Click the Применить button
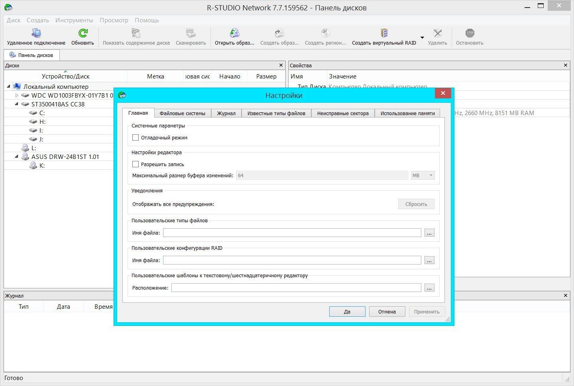 pos(427,312)
